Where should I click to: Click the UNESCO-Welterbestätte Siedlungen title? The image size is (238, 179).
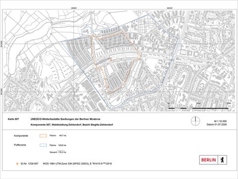[x=65, y=119]
